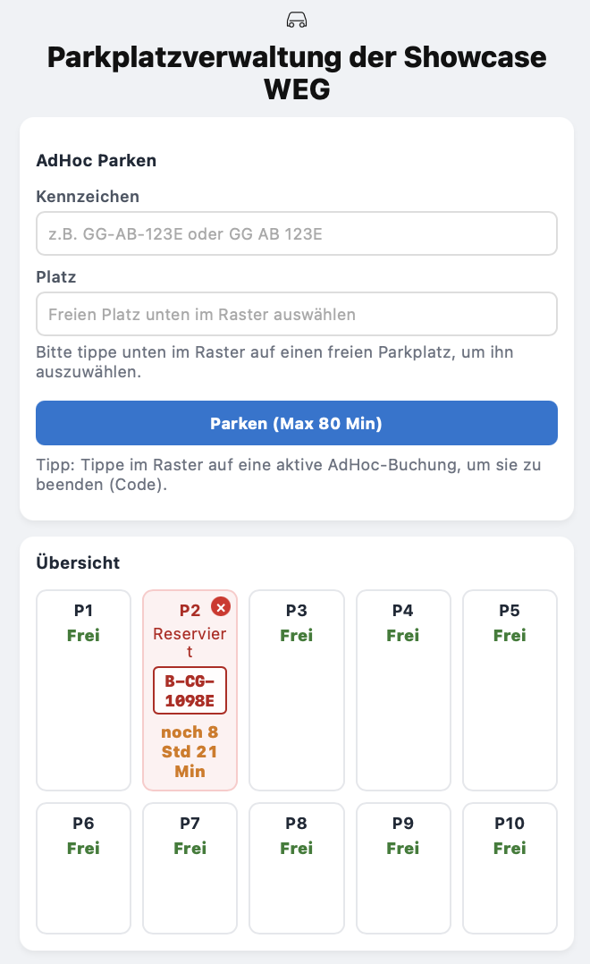This screenshot has height=964, width=590.
Task: Select parking spot P8 marked Frei
Action: (296, 867)
